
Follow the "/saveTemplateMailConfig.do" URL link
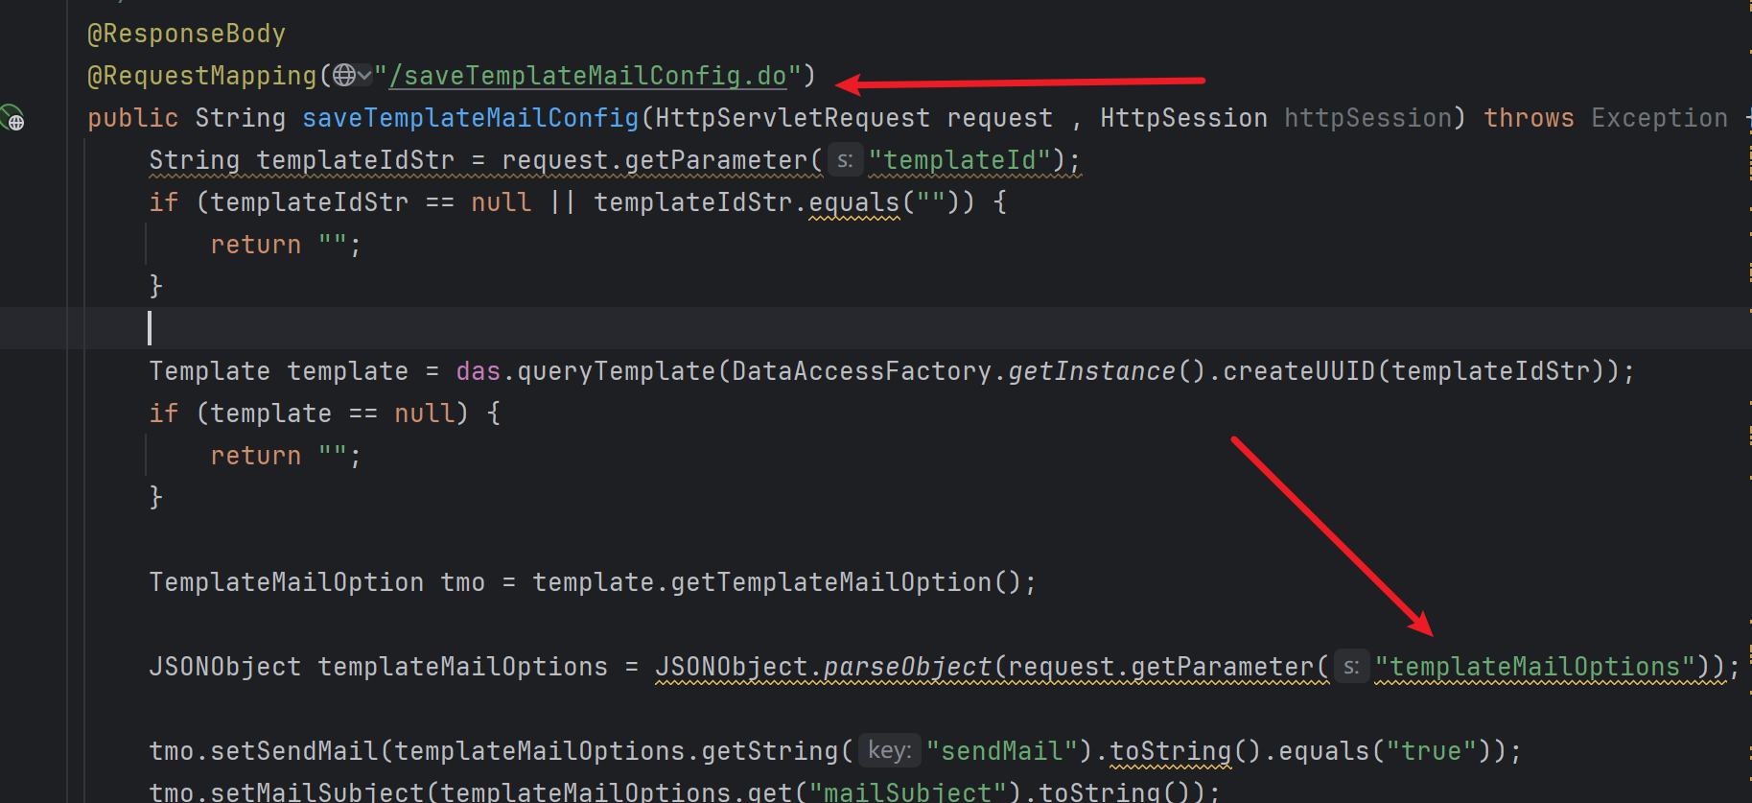(588, 76)
